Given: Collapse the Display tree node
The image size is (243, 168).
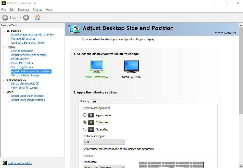Looking at the screenshot, I should 4,47.
